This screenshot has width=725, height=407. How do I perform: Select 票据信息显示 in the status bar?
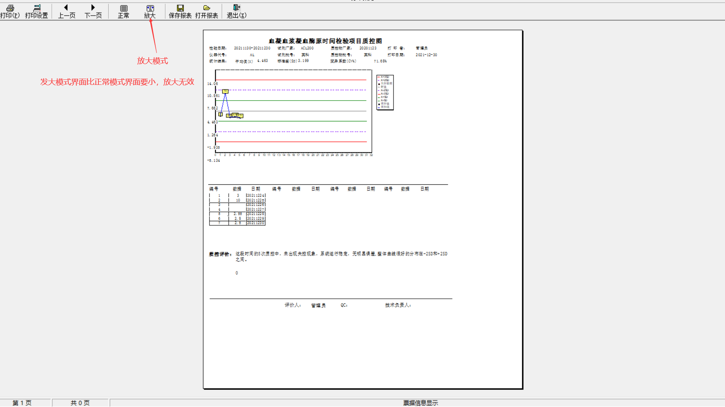coord(421,403)
